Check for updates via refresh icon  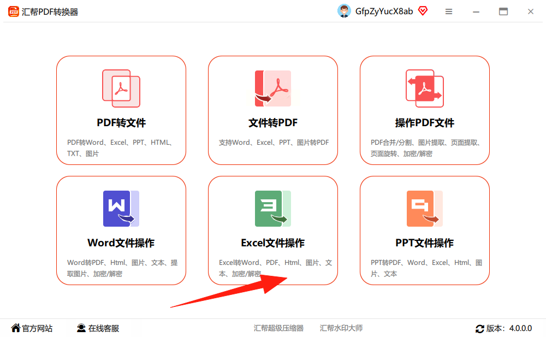tap(480, 329)
